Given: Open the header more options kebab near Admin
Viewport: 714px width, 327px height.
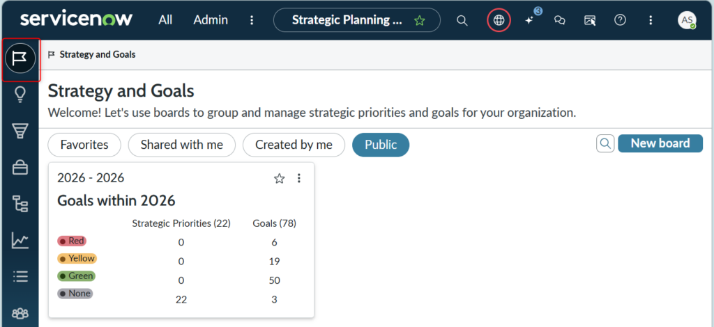Looking at the screenshot, I should click(x=252, y=20).
